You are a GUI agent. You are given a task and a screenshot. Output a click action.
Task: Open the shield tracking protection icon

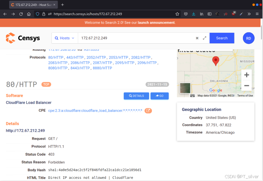38,14
